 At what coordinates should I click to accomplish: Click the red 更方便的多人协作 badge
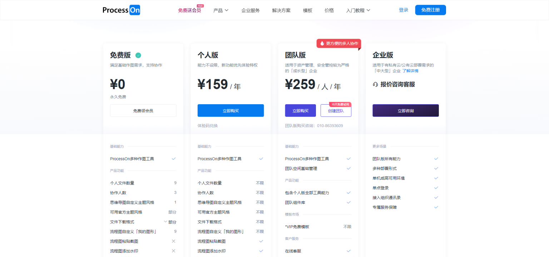pyautogui.click(x=338, y=43)
